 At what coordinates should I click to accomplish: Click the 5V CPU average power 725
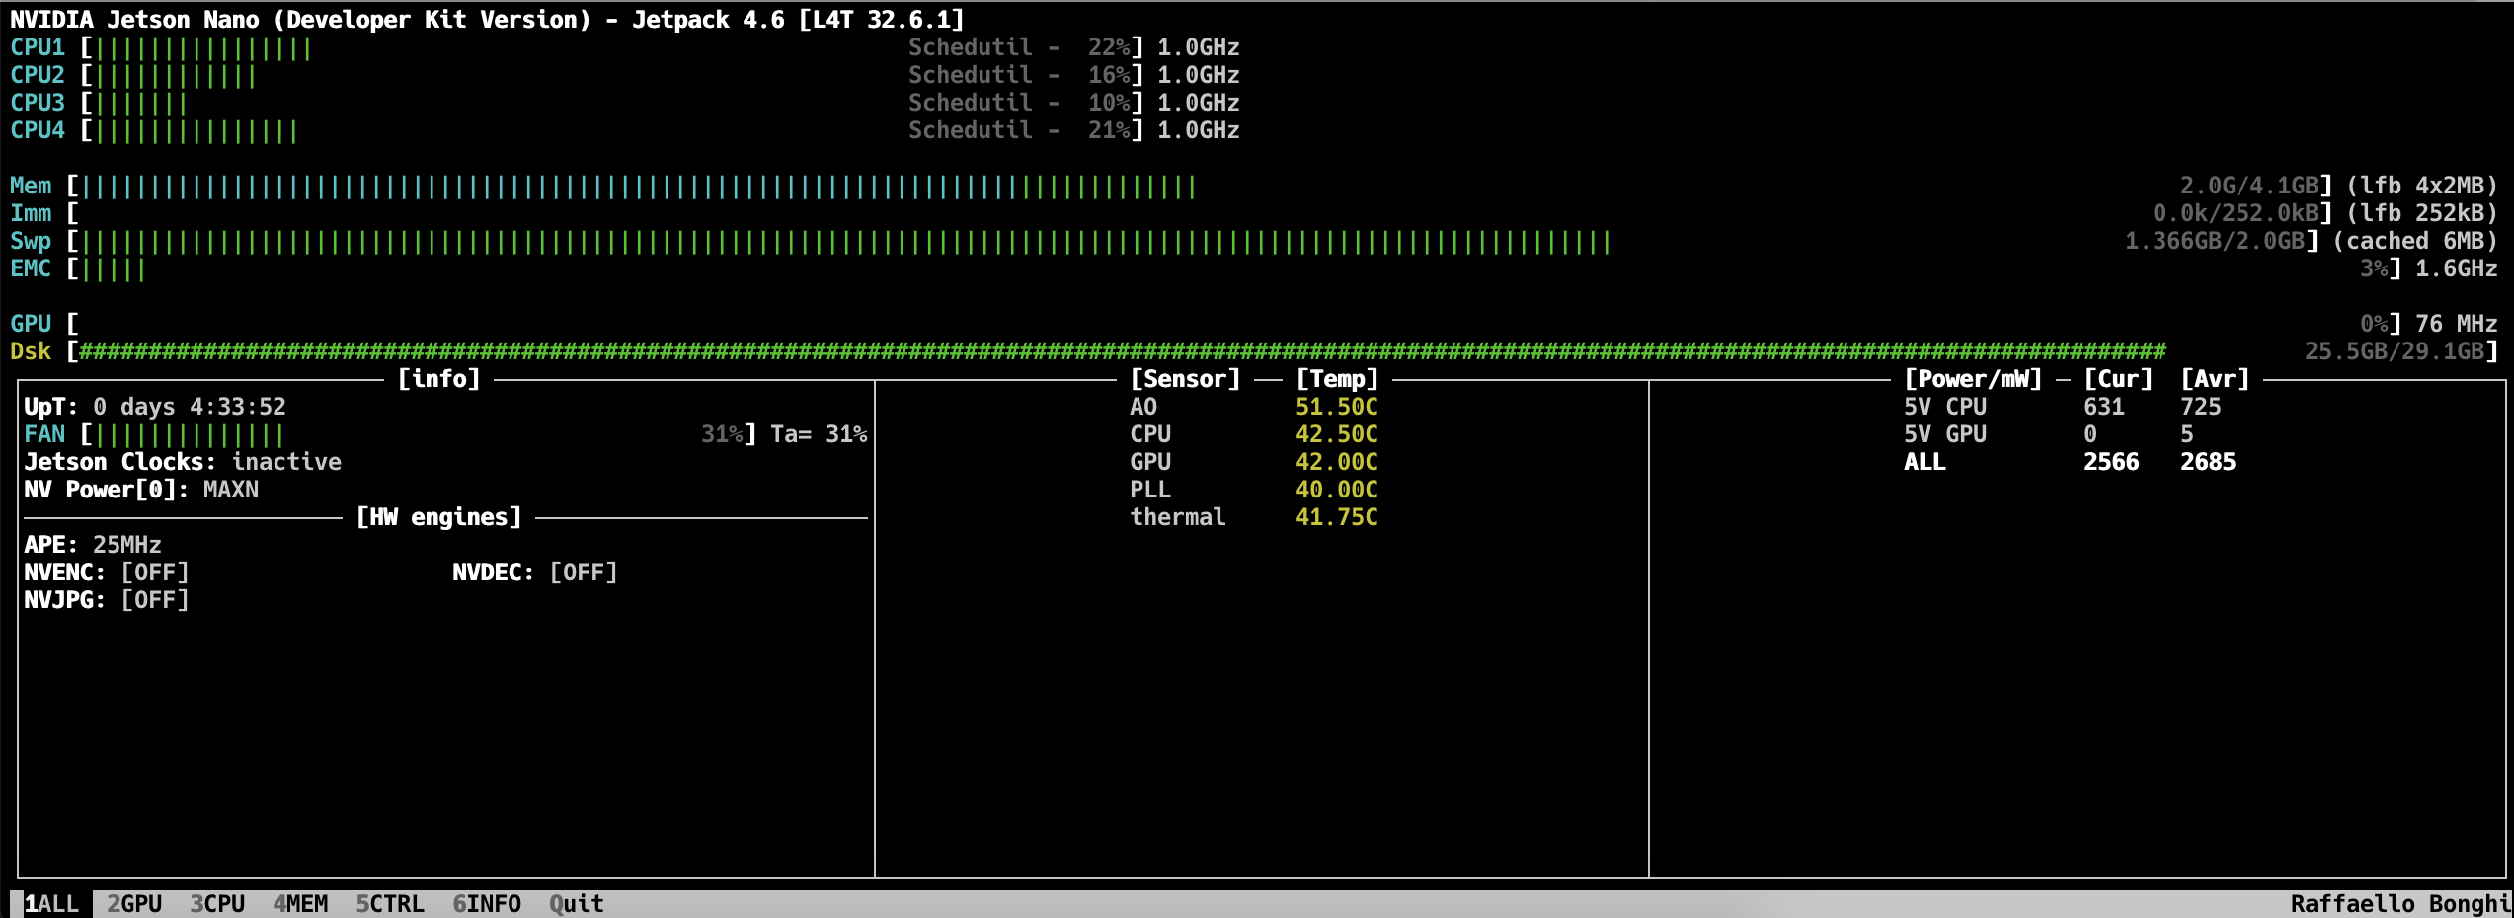[x=2201, y=407]
